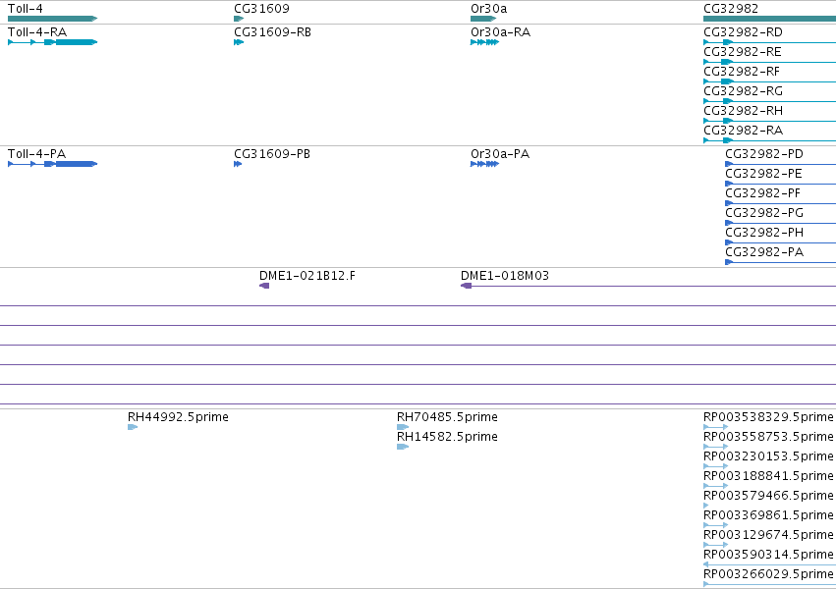Click the CG32982-PF protein label
836x589 pixels.
763,193
